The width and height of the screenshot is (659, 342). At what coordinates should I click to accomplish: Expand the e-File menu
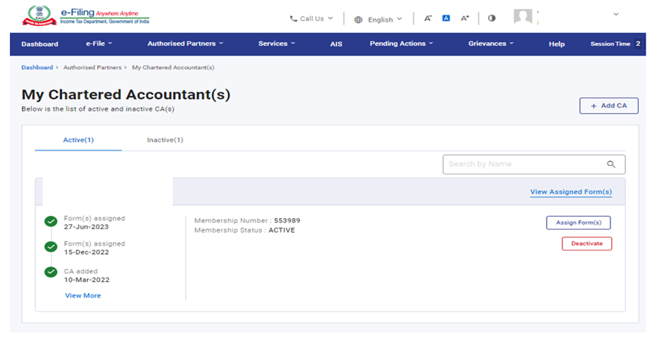click(x=99, y=44)
